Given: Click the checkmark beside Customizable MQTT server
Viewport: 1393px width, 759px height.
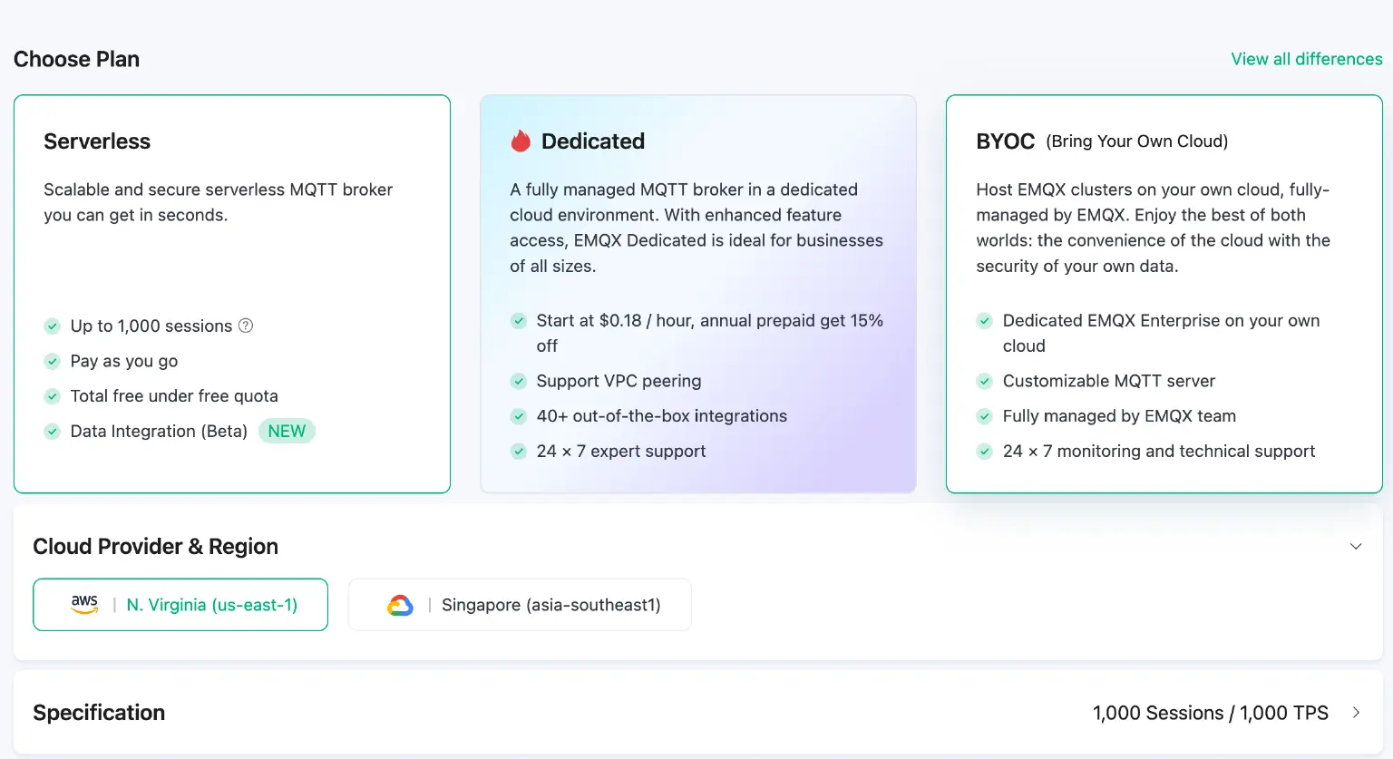Looking at the screenshot, I should [x=984, y=381].
